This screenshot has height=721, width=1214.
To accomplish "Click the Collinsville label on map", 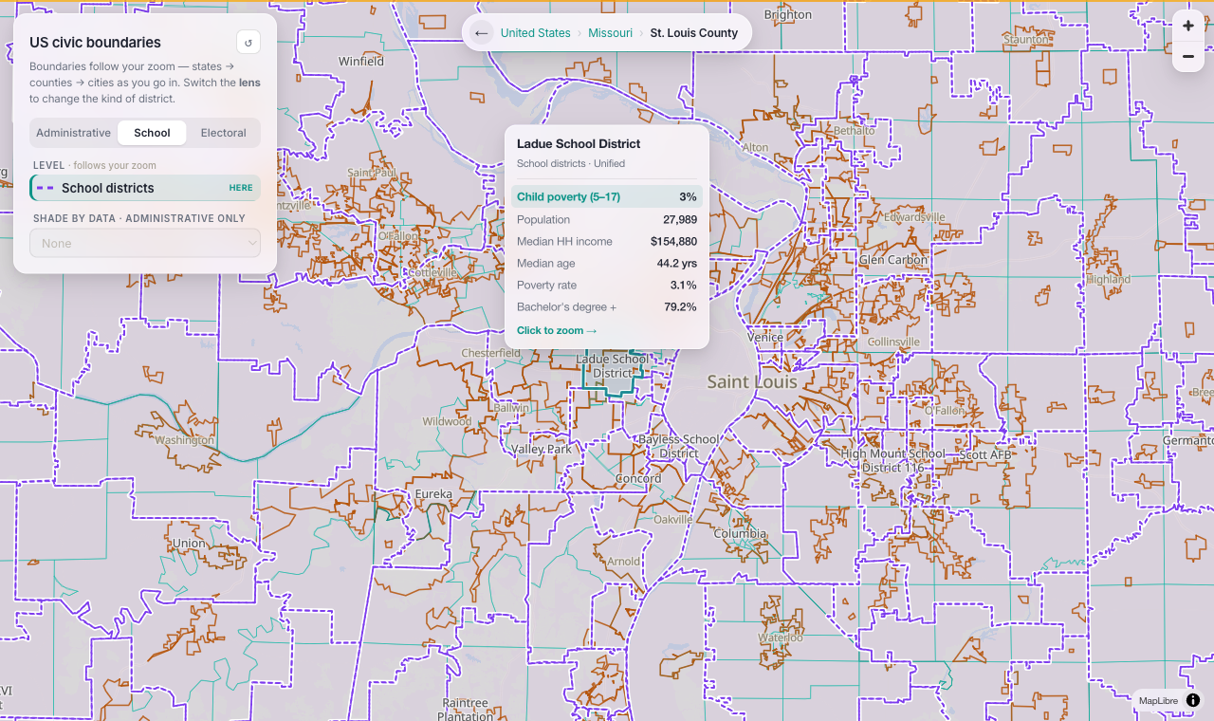I will (x=893, y=342).
